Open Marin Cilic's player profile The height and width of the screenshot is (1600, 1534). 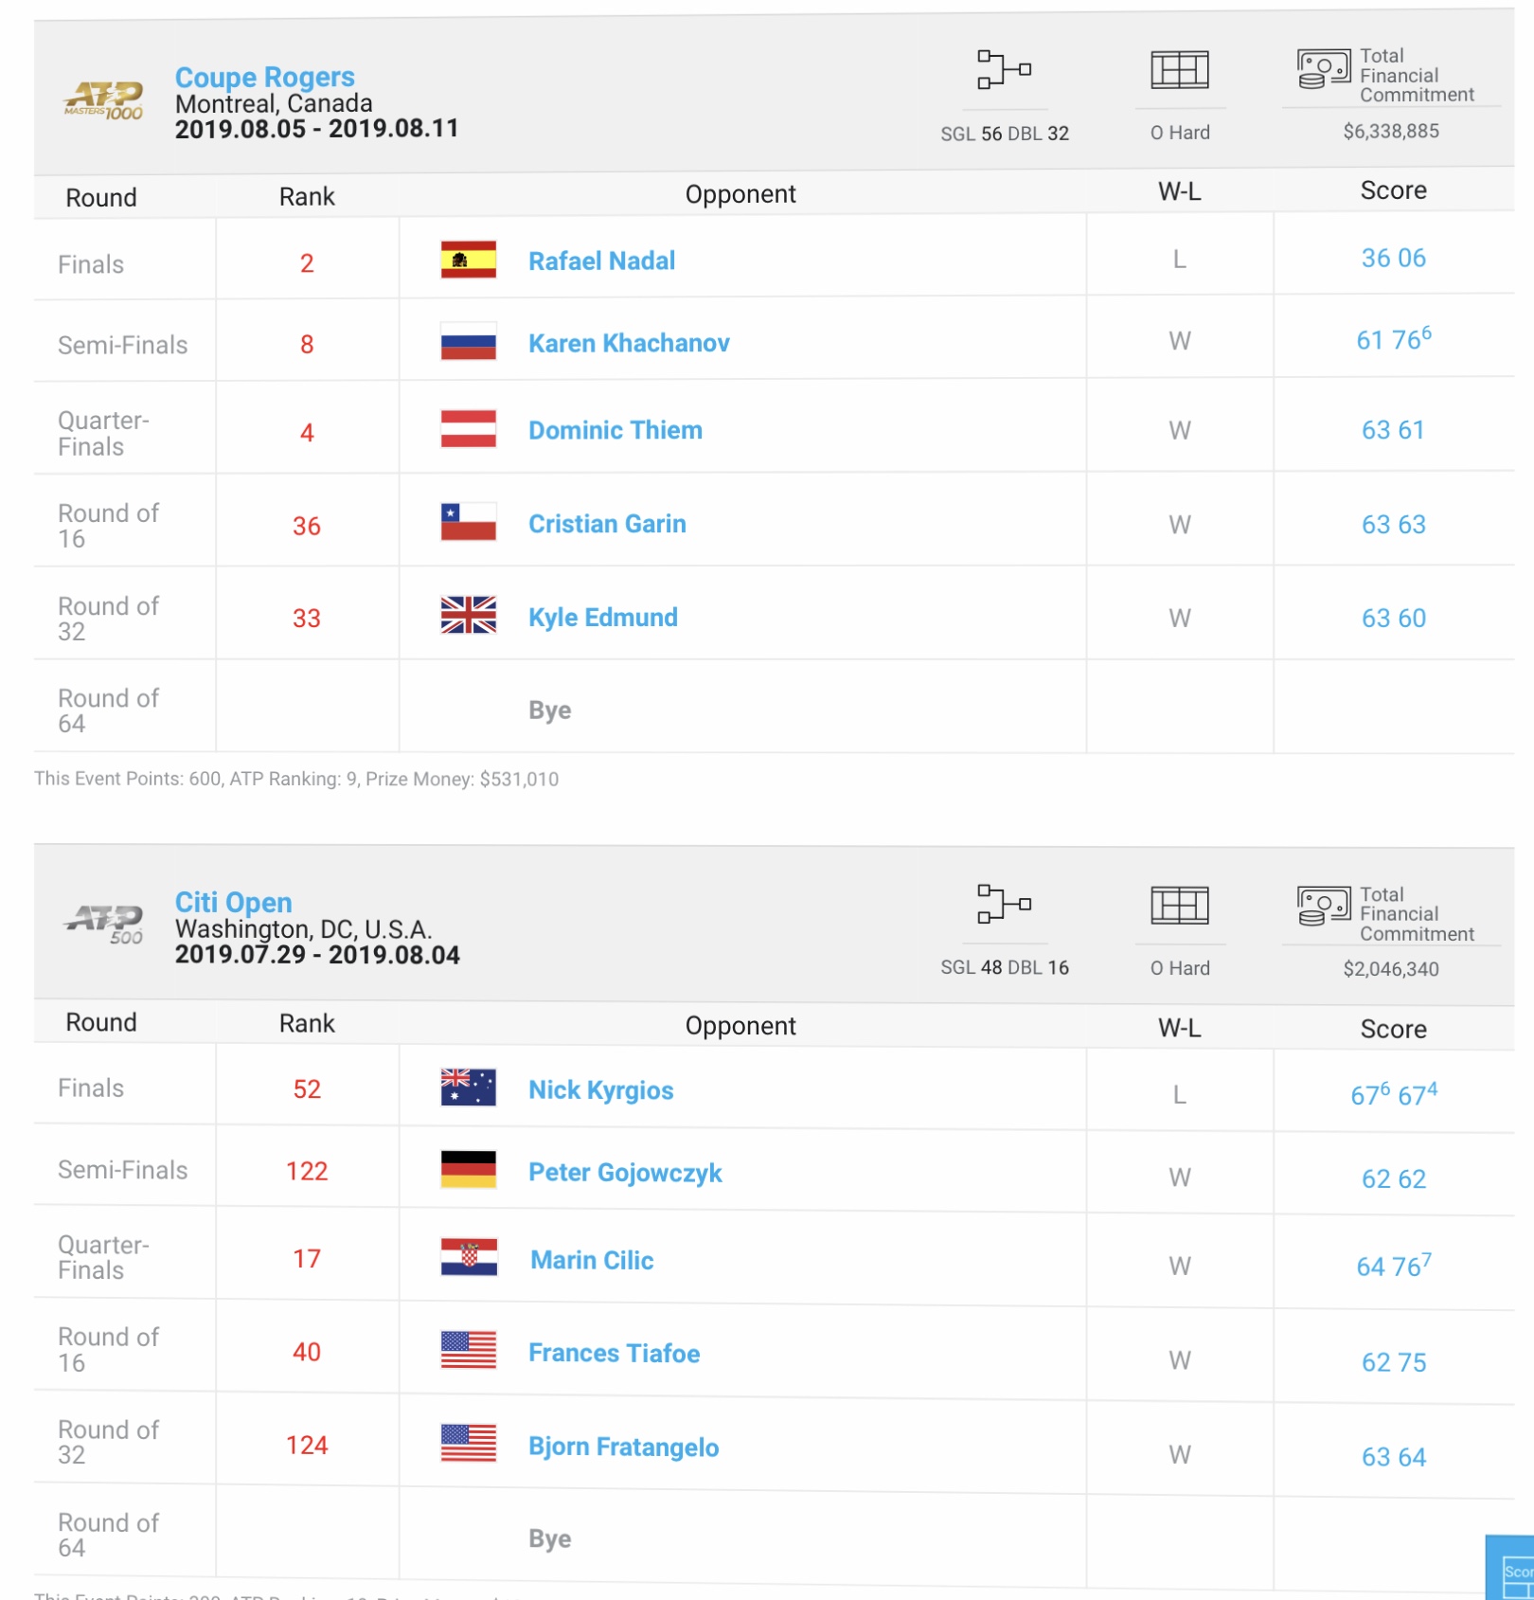coord(592,1260)
